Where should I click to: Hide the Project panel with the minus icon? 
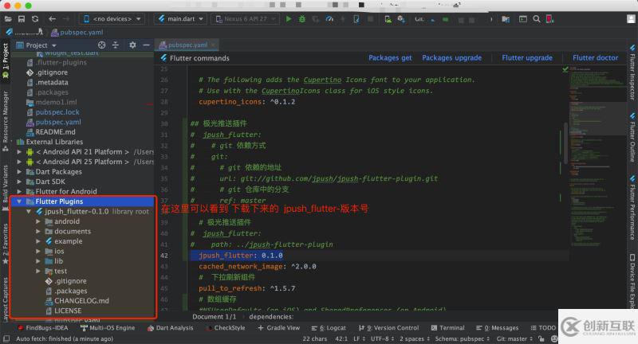coord(146,45)
